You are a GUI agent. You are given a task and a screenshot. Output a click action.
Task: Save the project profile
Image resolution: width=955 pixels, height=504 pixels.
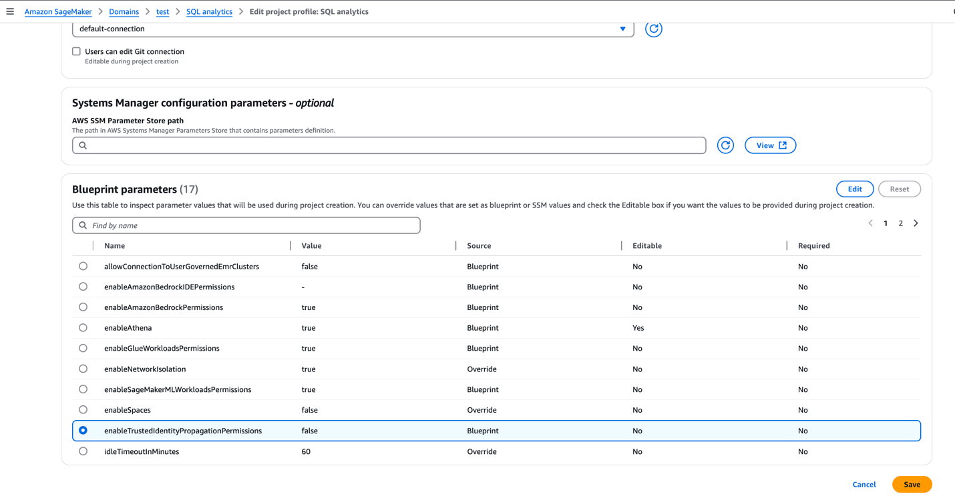(912, 485)
